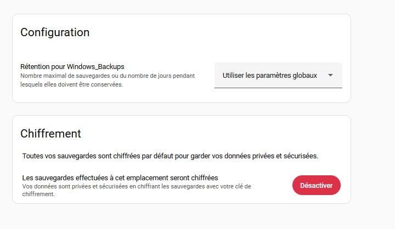The image size is (395, 229).
Task: Click the Chiffrement section heading
Action: pyautogui.click(x=50, y=134)
